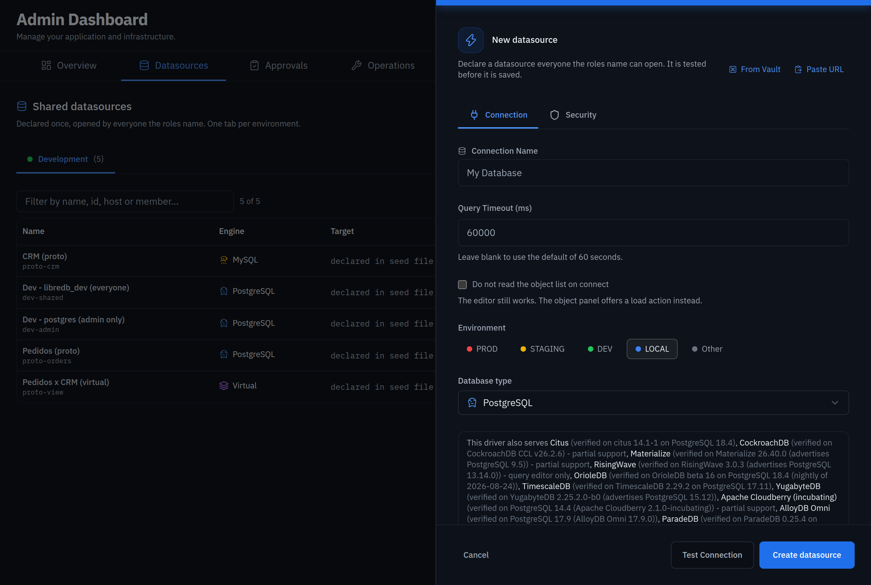Focus the Query Timeout field showing 60000
Viewport: 871px width, 585px height.
pyautogui.click(x=653, y=233)
